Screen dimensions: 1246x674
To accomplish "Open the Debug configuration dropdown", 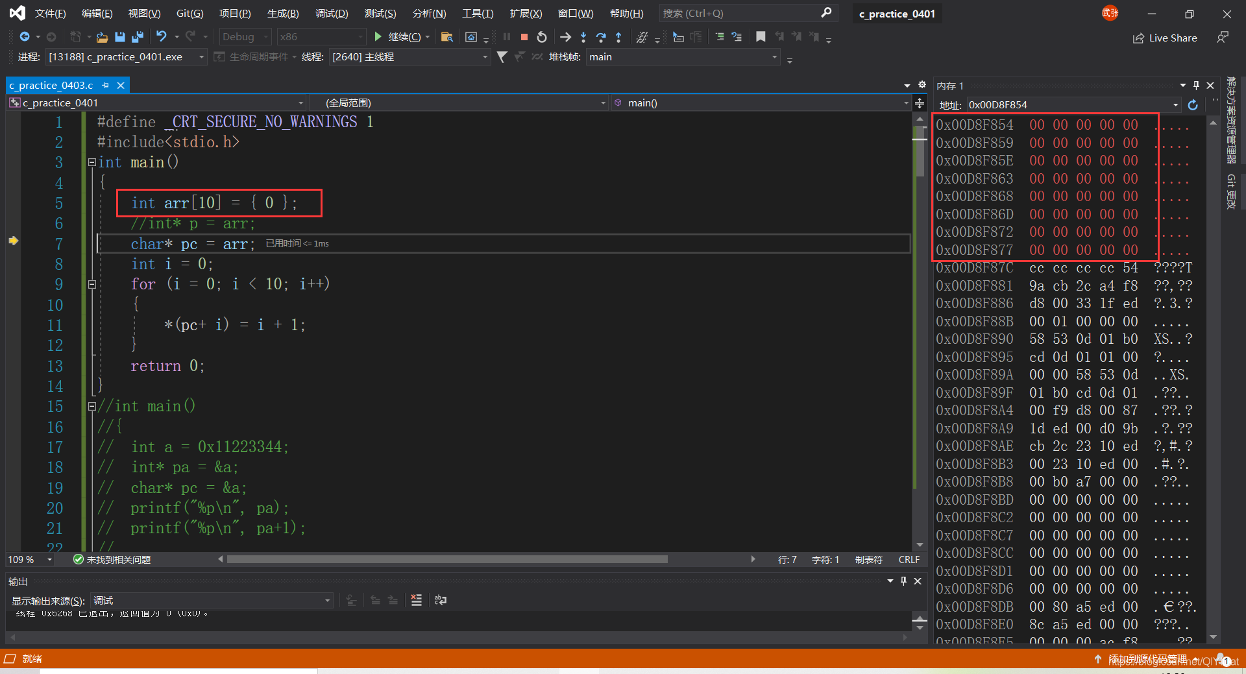I will click(x=245, y=37).
